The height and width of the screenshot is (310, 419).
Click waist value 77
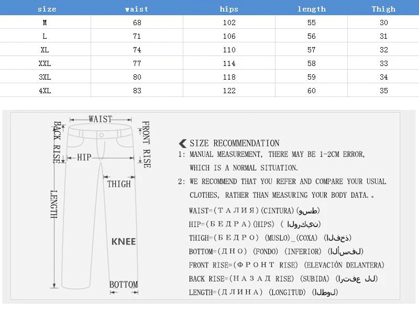137,63
